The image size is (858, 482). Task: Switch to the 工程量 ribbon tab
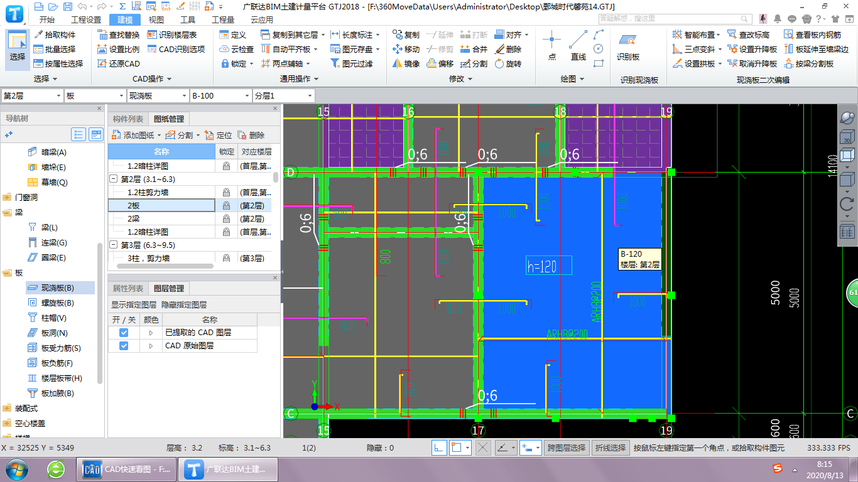pos(222,19)
